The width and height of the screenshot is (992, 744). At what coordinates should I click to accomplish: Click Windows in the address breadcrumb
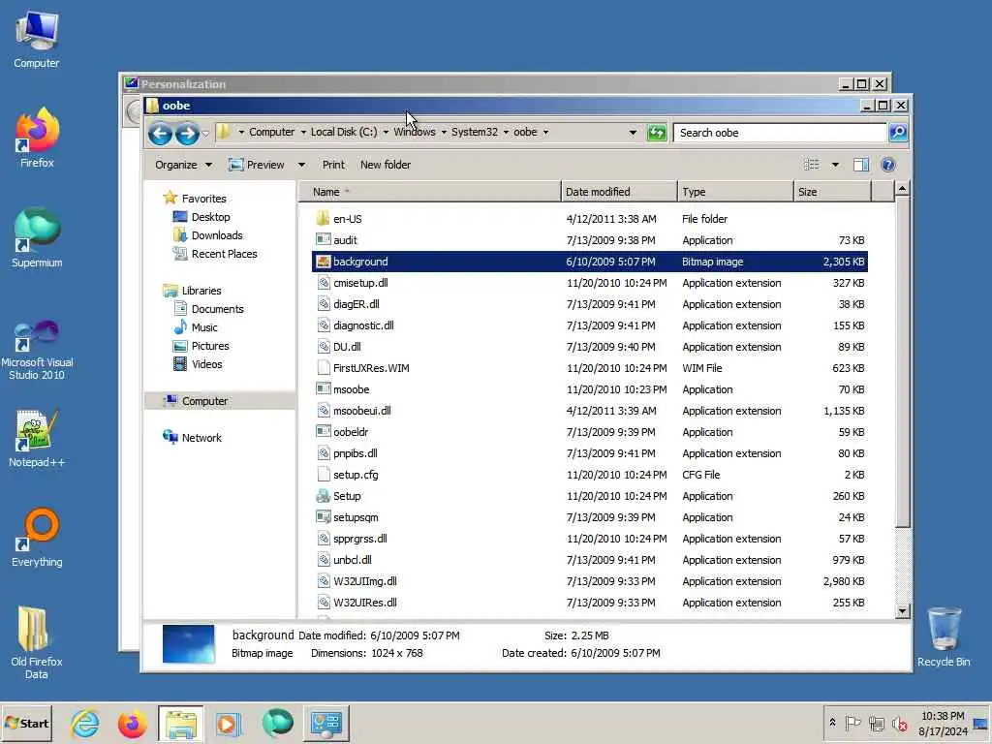[x=415, y=132]
